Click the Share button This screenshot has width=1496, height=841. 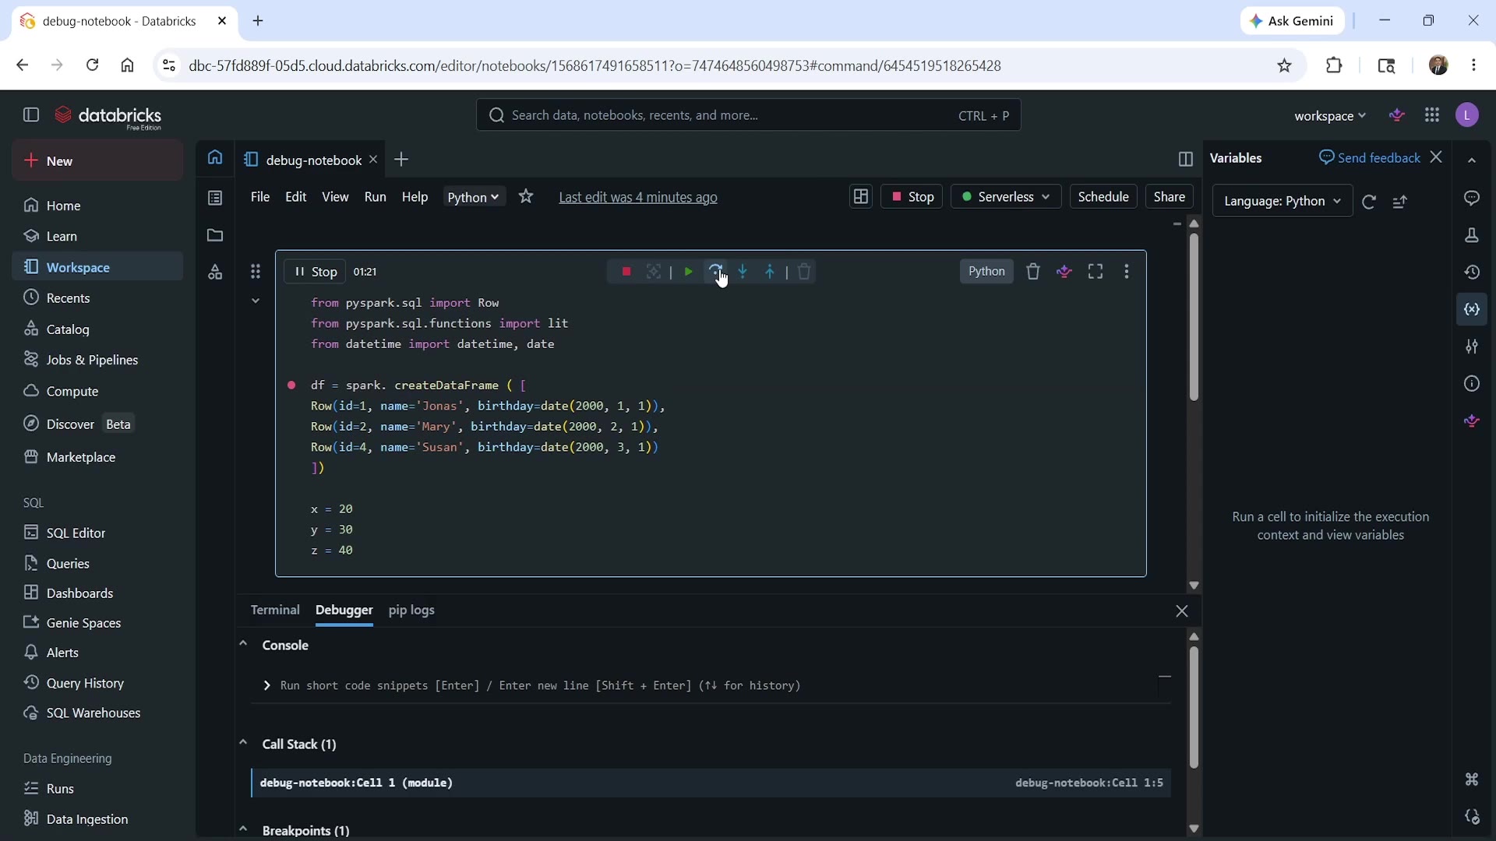(1170, 197)
